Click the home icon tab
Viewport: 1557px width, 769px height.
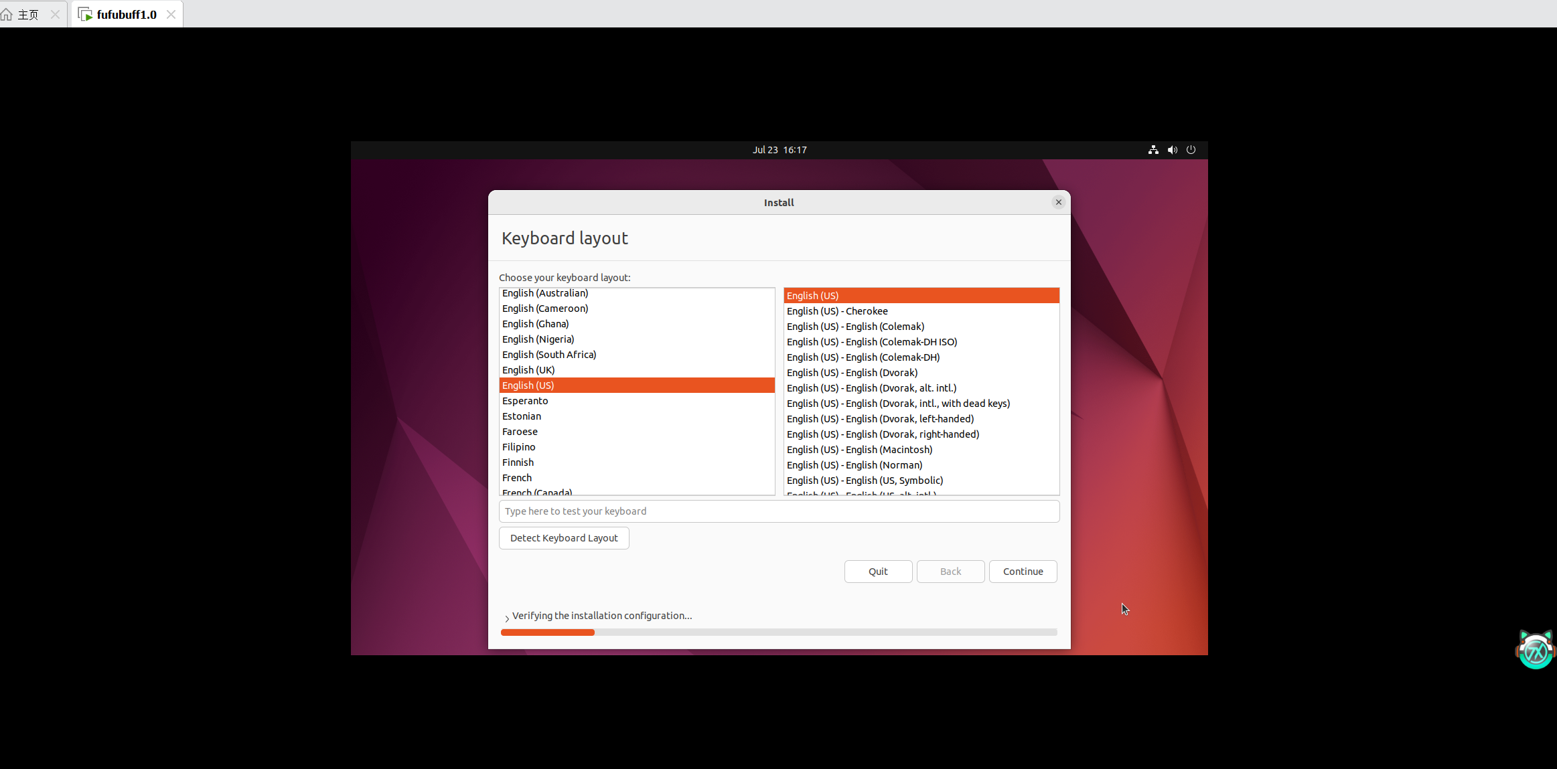click(x=7, y=14)
